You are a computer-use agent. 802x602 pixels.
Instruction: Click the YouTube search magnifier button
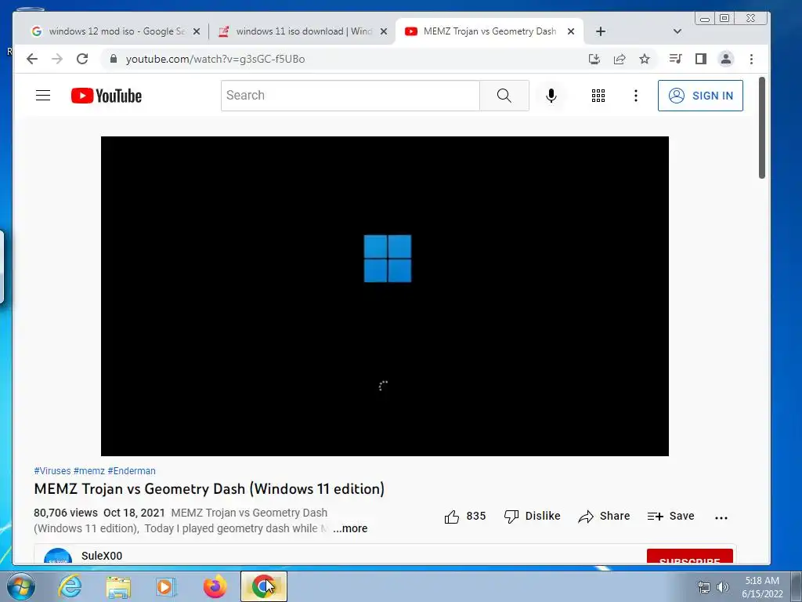504,95
